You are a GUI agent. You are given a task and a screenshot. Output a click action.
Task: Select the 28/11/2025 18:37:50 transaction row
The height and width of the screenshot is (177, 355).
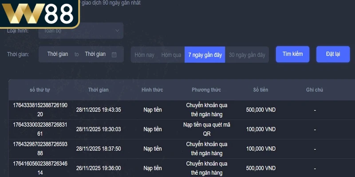[x=99, y=149]
